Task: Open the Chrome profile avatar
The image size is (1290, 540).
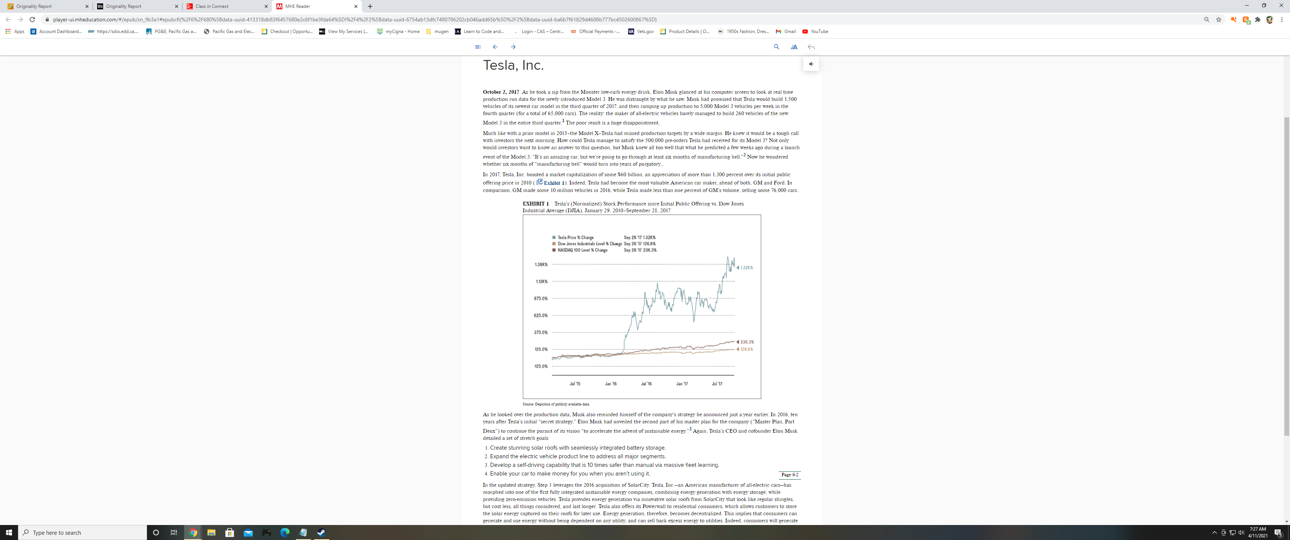Action: click(1269, 19)
